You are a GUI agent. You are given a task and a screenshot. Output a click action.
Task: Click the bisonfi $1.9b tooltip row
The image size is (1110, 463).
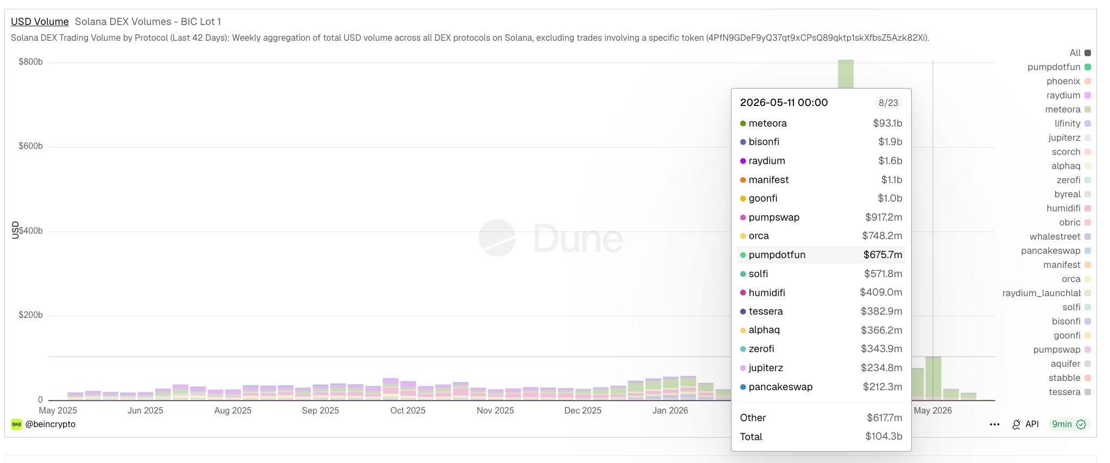pyautogui.click(x=821, y=142)
